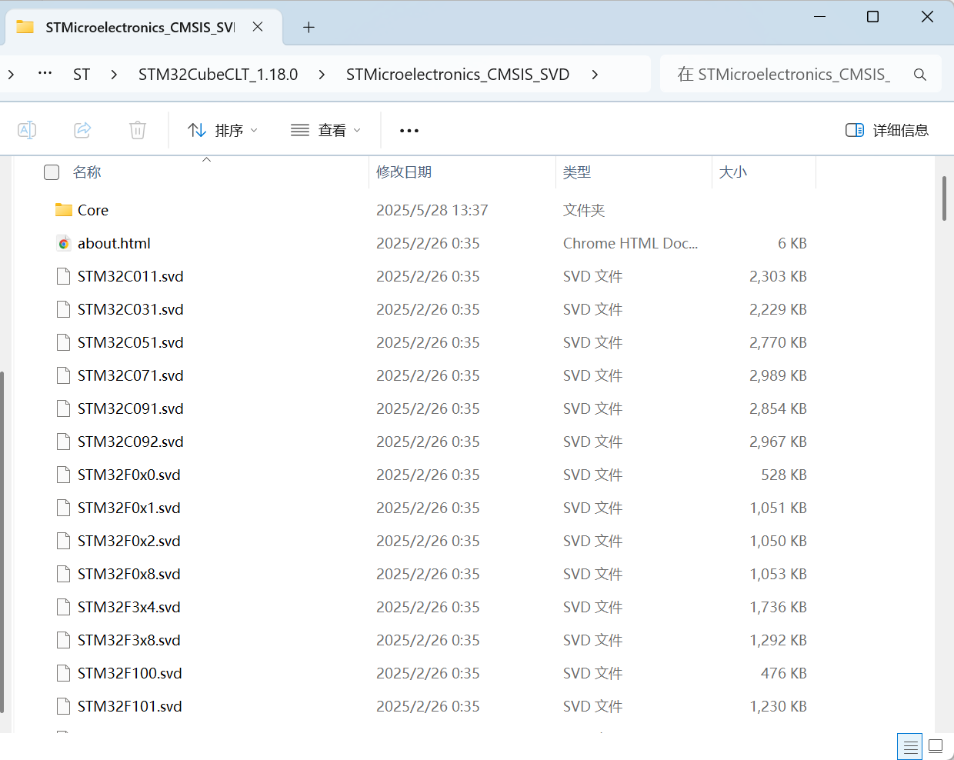Click the 2025/5/28 13:37 date cell
954x760 pixels.
(432, 210)
